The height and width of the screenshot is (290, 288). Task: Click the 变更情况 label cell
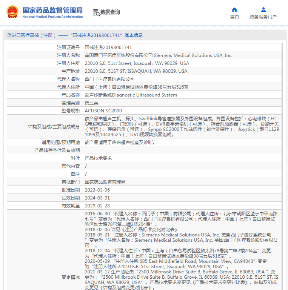tap(71, 277)
